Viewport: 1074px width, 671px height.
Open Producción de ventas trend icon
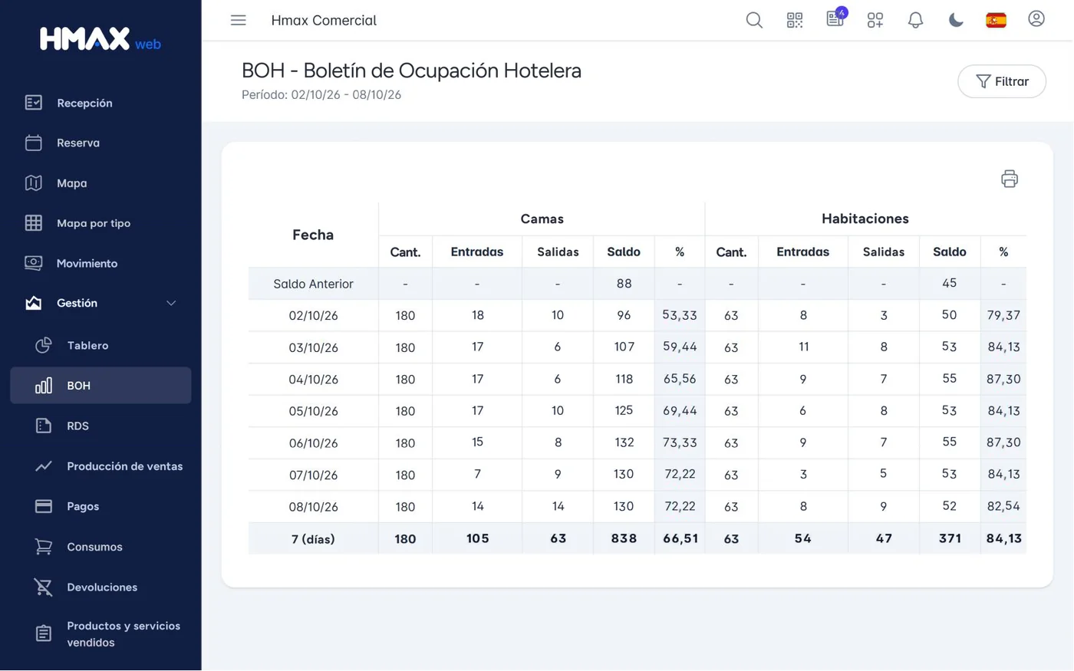point(44,466)
